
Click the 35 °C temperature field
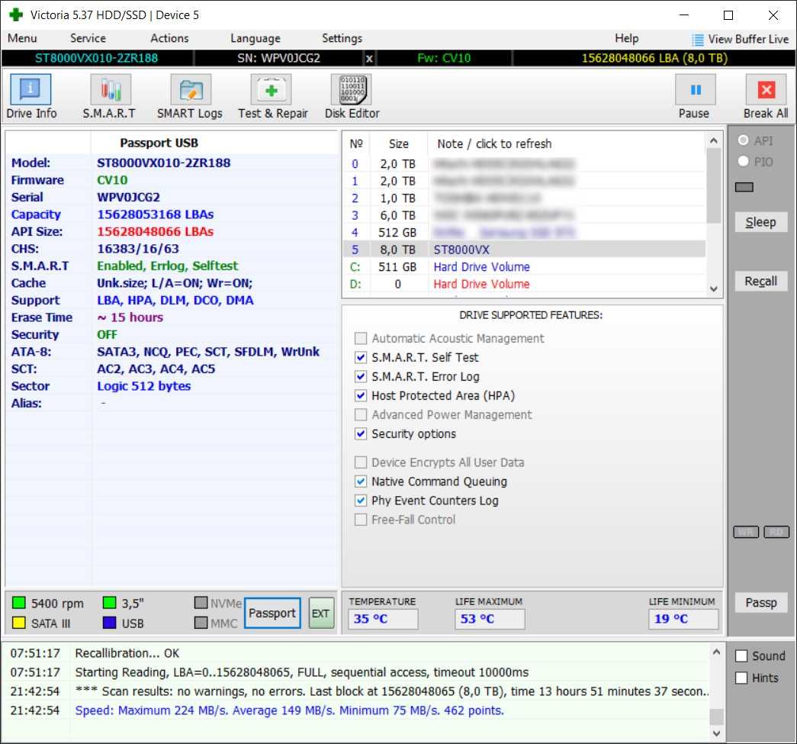click(x=384, y=619)
